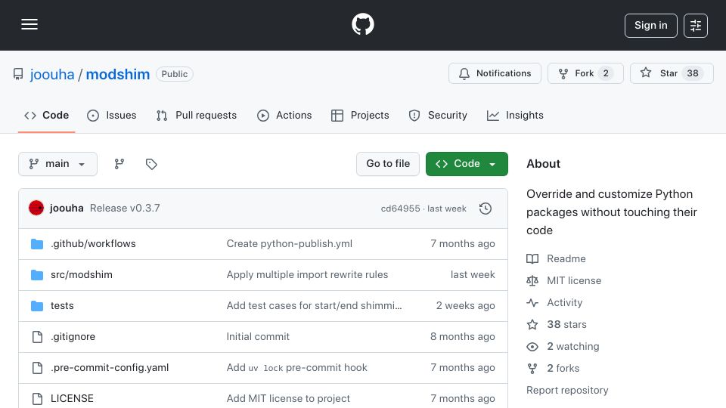Image resolution: width=726 pixels, height=408 pixels.
Task: Open the .github/workflows folder
Action: [x=93, y=244]
